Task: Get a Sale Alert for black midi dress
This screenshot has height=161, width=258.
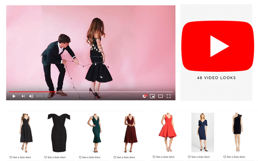Action: click(x=20, y=157)
